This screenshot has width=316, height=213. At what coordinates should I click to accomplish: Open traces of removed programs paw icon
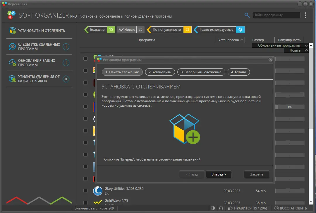click(x=12, y=47)
